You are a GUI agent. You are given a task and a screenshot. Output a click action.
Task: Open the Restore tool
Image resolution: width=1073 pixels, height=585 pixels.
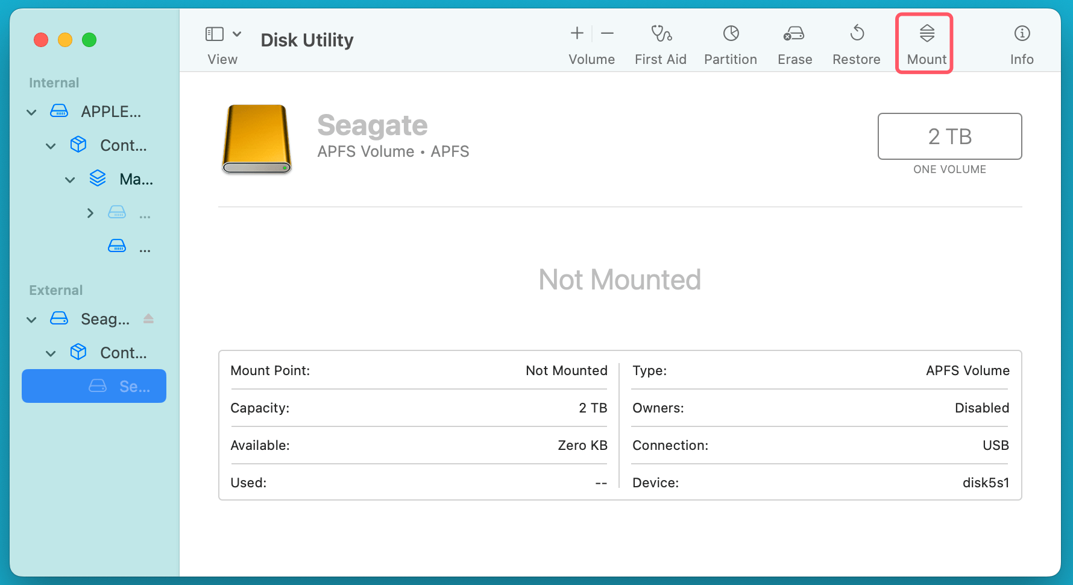856,42
